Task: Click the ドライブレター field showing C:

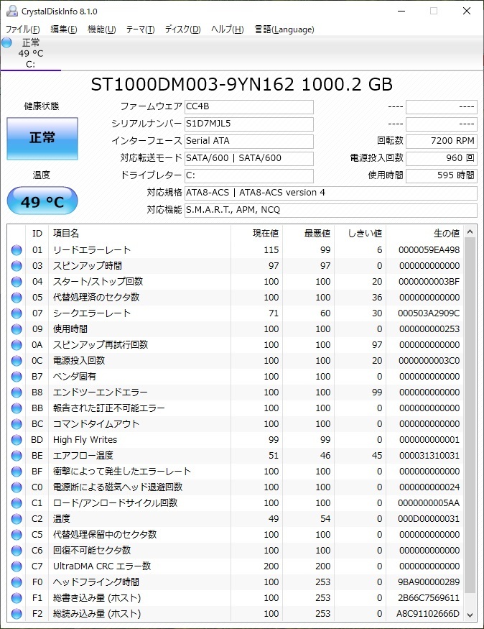Action: 248,175
